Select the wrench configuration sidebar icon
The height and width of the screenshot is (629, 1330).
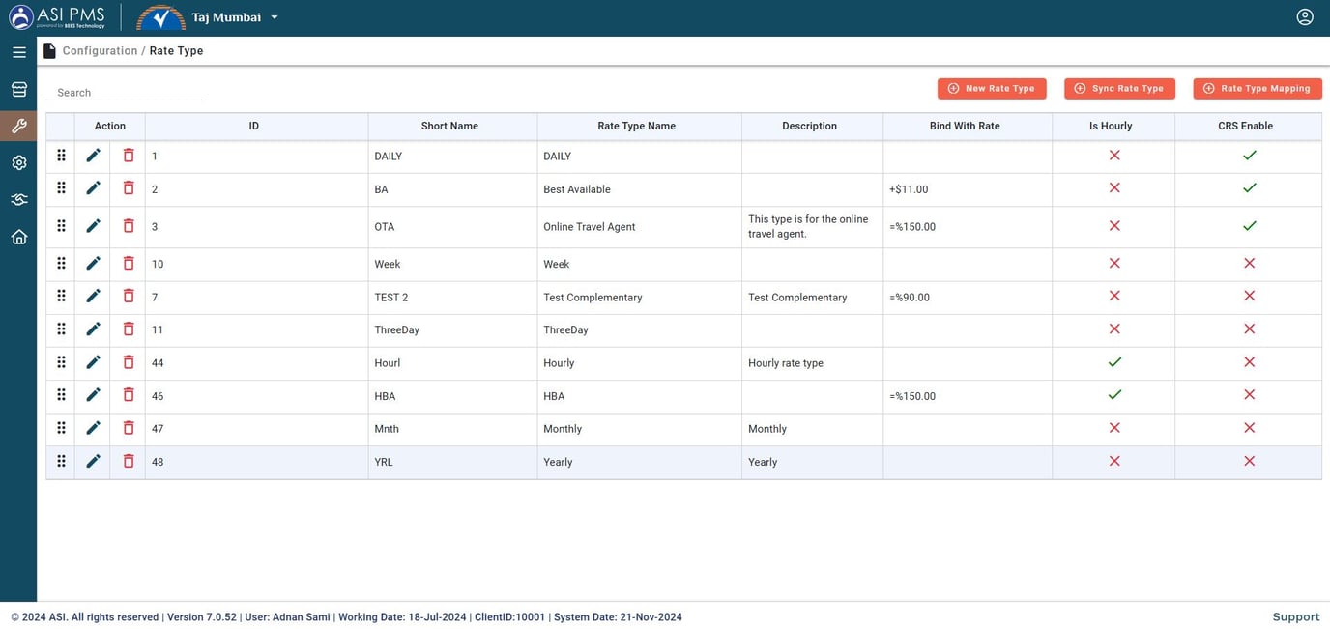click(18, 126)
